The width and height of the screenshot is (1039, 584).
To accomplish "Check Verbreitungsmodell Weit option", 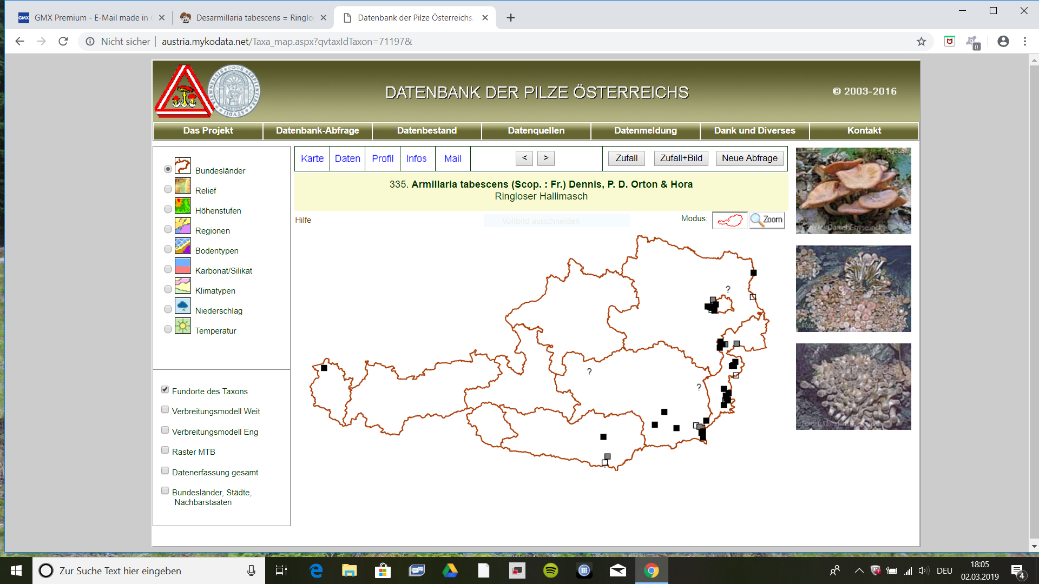I will pyautogui.click(x=165, y=410).
